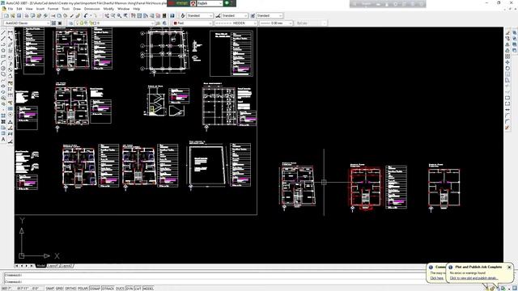This screenshot has height=291, width=518.
Task: Click the red swatch in color control
Action: 176,23
